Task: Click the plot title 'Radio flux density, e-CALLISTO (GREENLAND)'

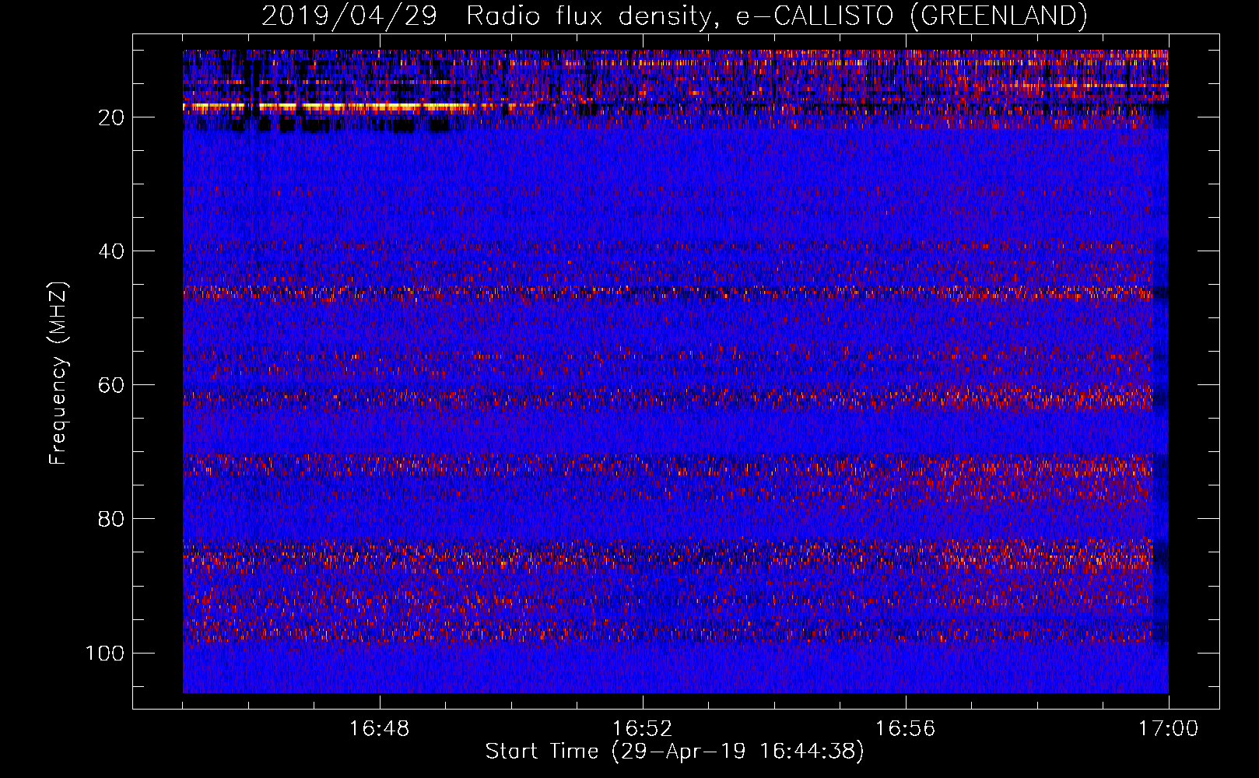Action: click(777, 16)
